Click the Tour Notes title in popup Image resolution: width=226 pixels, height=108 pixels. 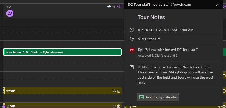(151, 17)
